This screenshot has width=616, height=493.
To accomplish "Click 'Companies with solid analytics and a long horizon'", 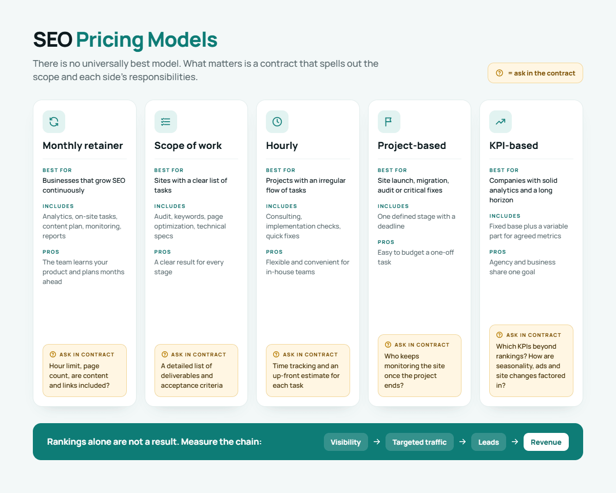I will click(x=523, y=190).
